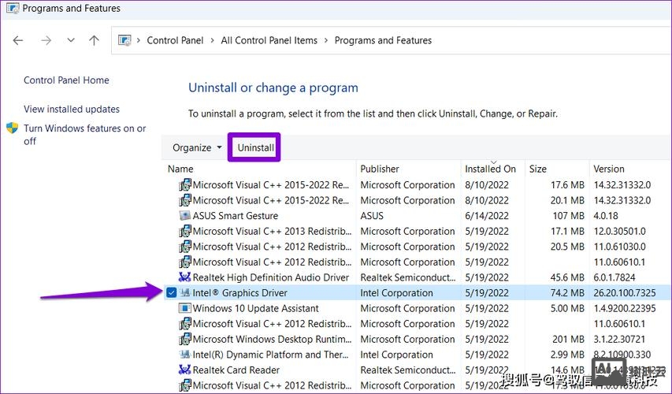Click the Microsoft Windows Desktop Runtime icon
This screenshot has height=394, width=672.
184,339
